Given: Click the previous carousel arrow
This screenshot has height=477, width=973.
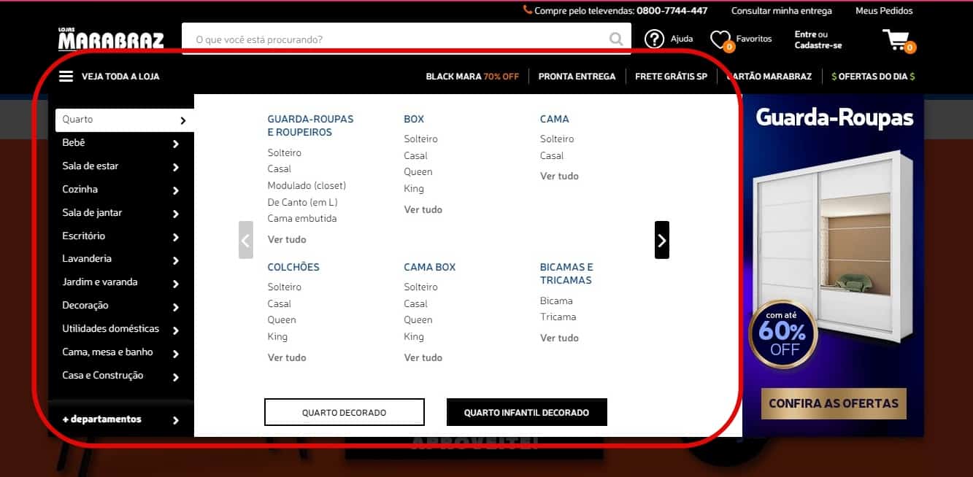Looking at the screenshot, I should tap(246, 240).
